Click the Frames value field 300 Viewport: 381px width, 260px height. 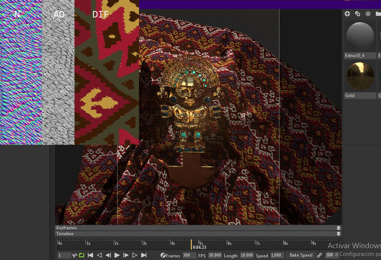(x=189, y=256)
